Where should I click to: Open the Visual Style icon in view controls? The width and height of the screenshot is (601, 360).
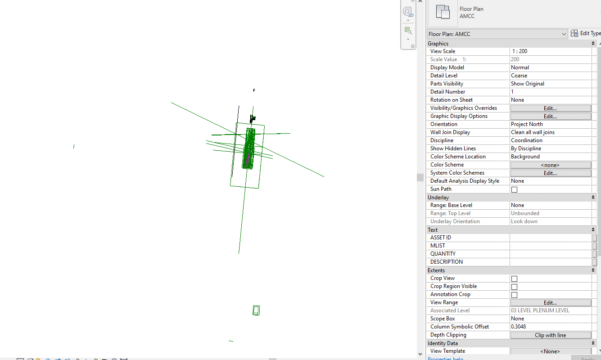point(30,358)
